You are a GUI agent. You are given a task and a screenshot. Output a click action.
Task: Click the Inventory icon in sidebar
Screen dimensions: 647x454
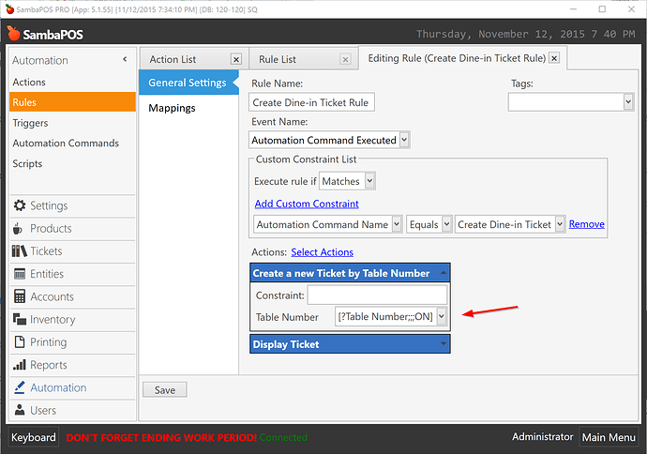[19, 320]
